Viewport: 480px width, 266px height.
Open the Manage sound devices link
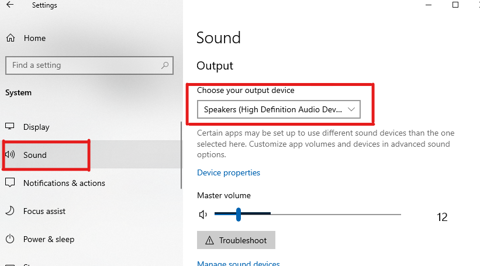tap(238, 264)
